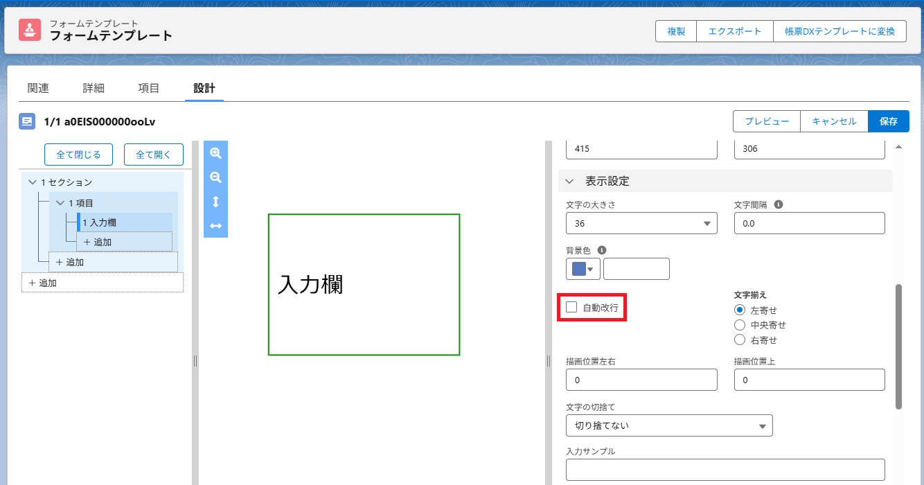
Task: Switch to the 項目 tab
Action: tap(149, 88)
